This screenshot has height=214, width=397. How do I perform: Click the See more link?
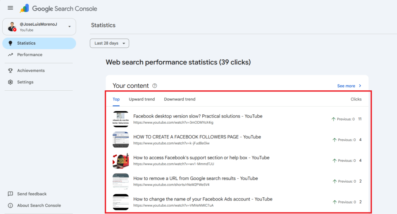pyautogui.click(x=346, y=86)
